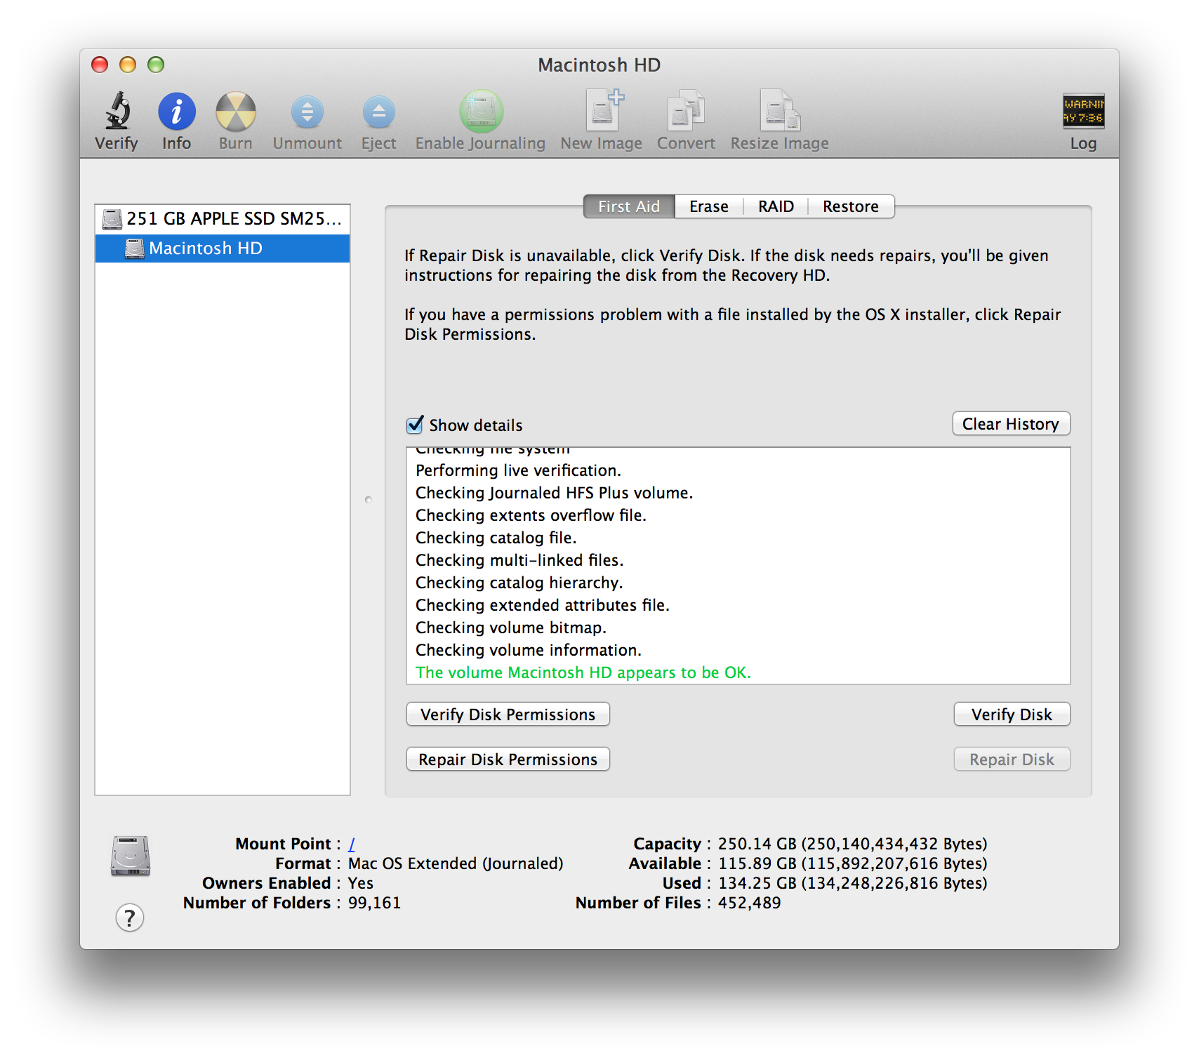The width and height of the screenshot is (1199, 1060).
Task: Open the mount point slash link
Action: (x=352, y=844)
